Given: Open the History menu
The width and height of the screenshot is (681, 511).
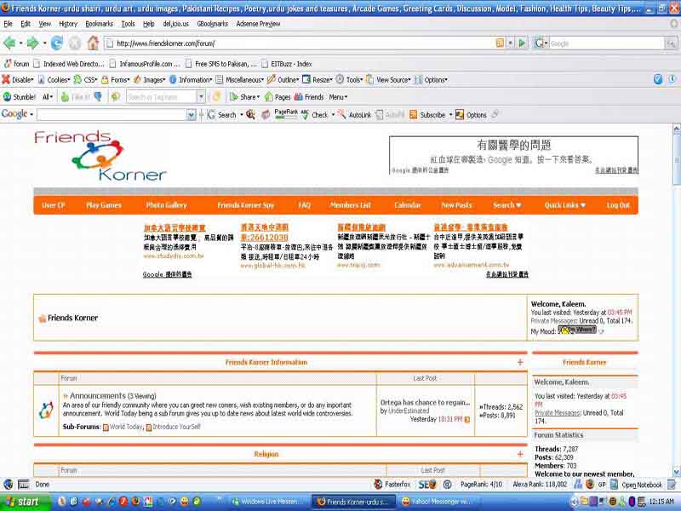Looking at the screenshot, I should point(68,24).
